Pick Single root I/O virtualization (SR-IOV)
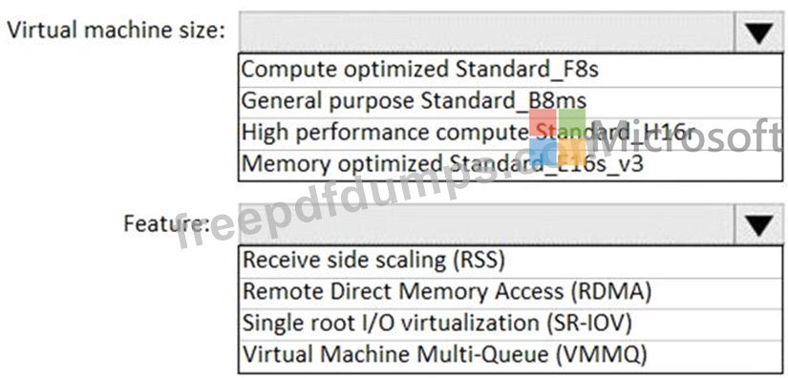 [511, 325]
